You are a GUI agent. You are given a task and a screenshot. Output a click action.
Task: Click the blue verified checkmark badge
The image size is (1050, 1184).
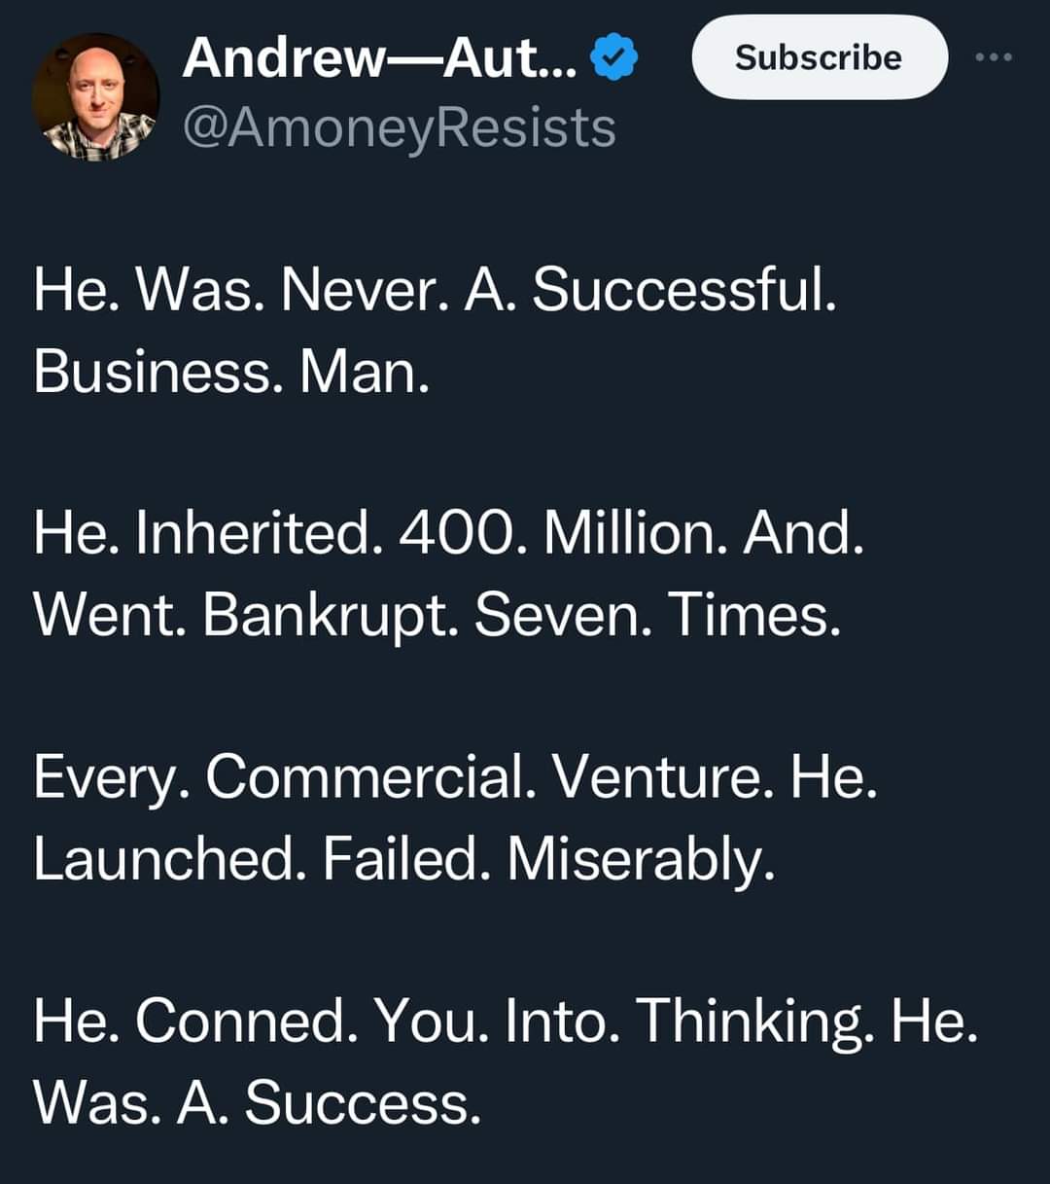pos(614,58)
